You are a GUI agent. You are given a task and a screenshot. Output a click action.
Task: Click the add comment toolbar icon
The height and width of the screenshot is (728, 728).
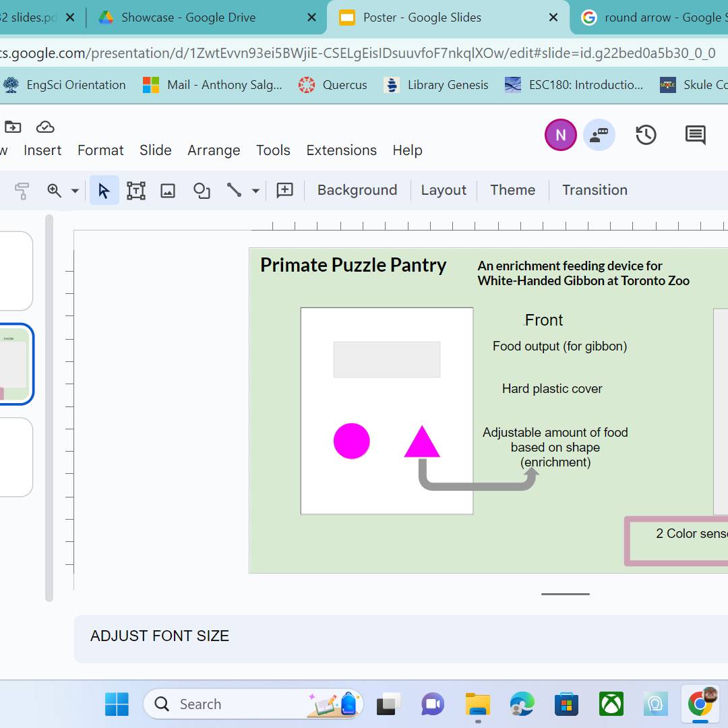(x=284, y=190)
